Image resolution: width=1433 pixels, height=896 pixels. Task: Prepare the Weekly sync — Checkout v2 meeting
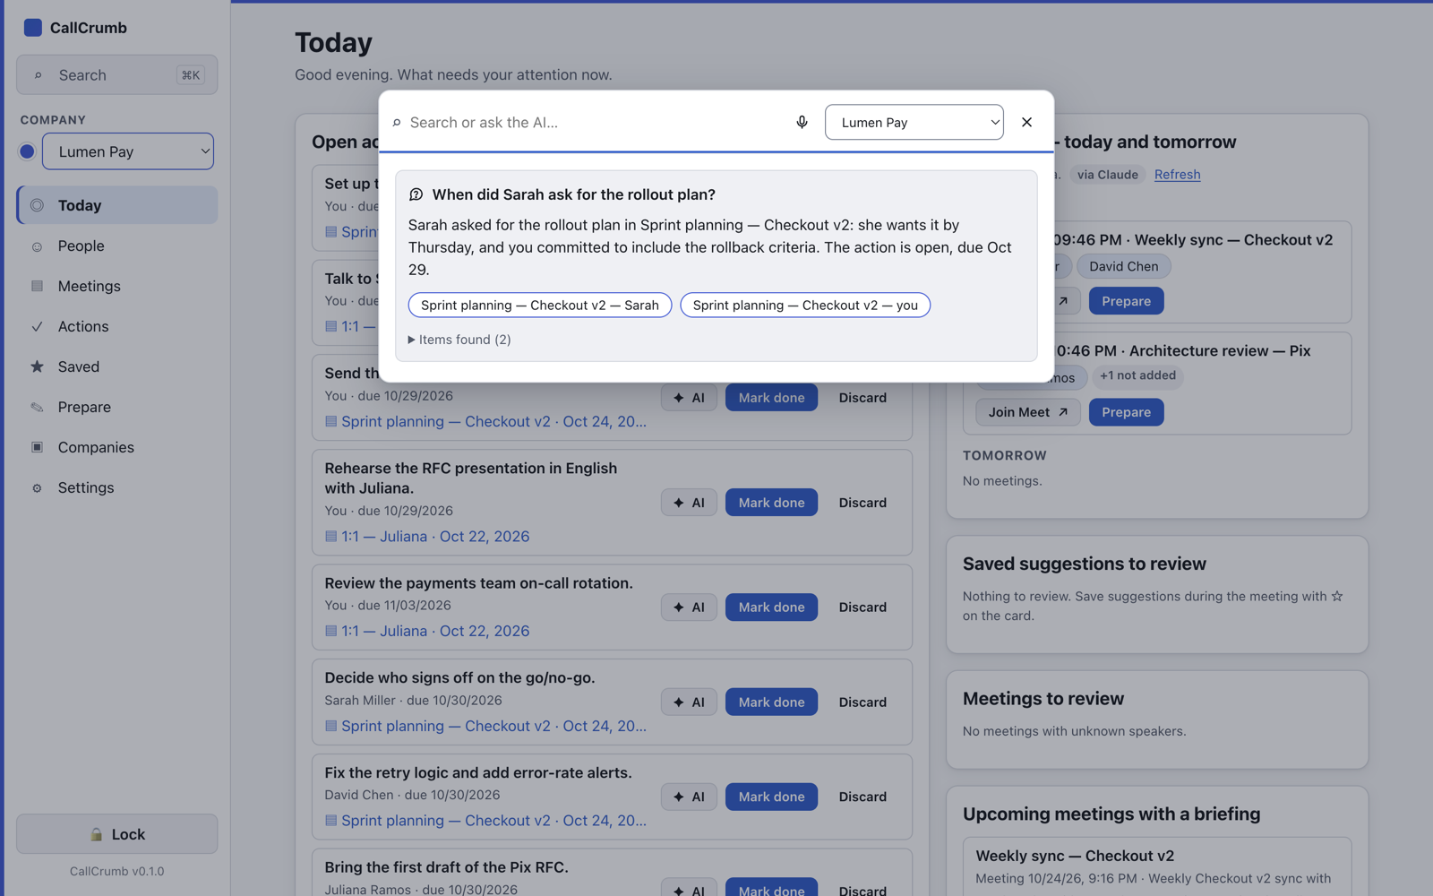tap(1126, 301)
